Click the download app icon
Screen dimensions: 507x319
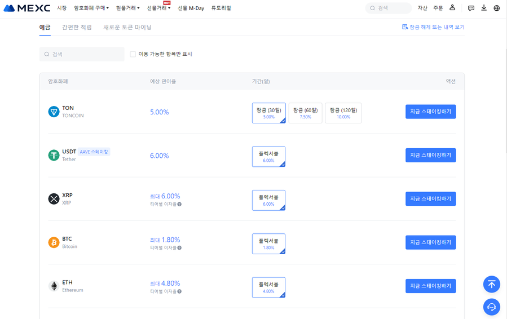[x=484, y=8]
